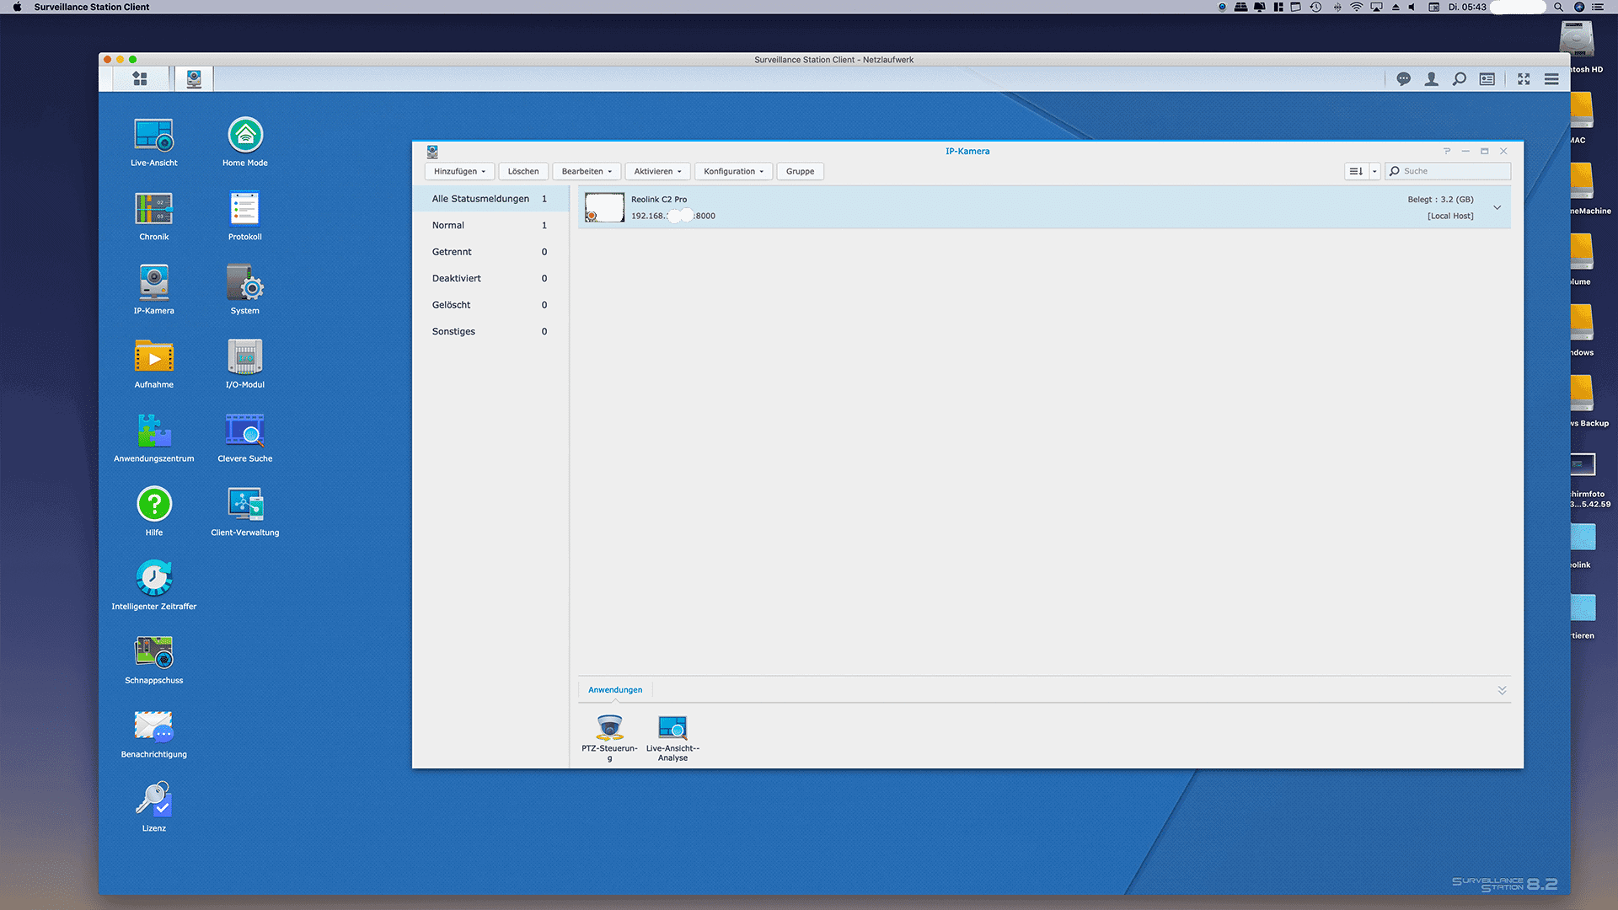Click the Reolink C2 Pro camera thumbnail
Image resolution: width=1618 pixels, height=910 pixels.
click(x=604, y=207)
